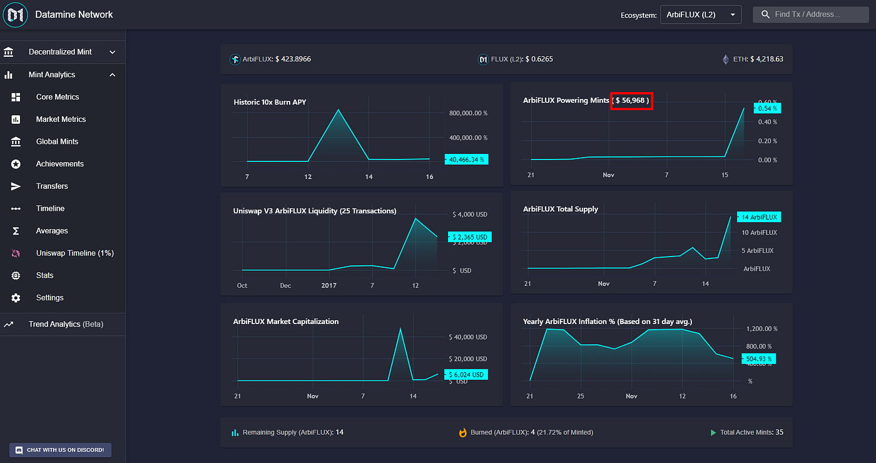Image resolution: width=876 pixels, height=463 pixels.
Task: Click the ArbiFLUX Total Supply chart
Action: pyautogui.click(x=651, y=243)
